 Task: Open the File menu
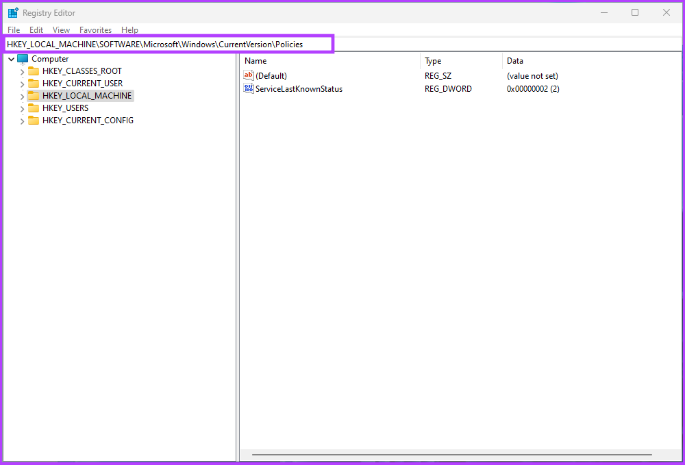point(14,29)
